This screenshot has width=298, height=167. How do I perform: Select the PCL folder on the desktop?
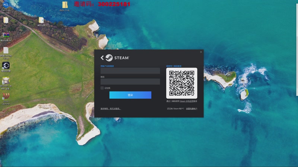[6, 22]
